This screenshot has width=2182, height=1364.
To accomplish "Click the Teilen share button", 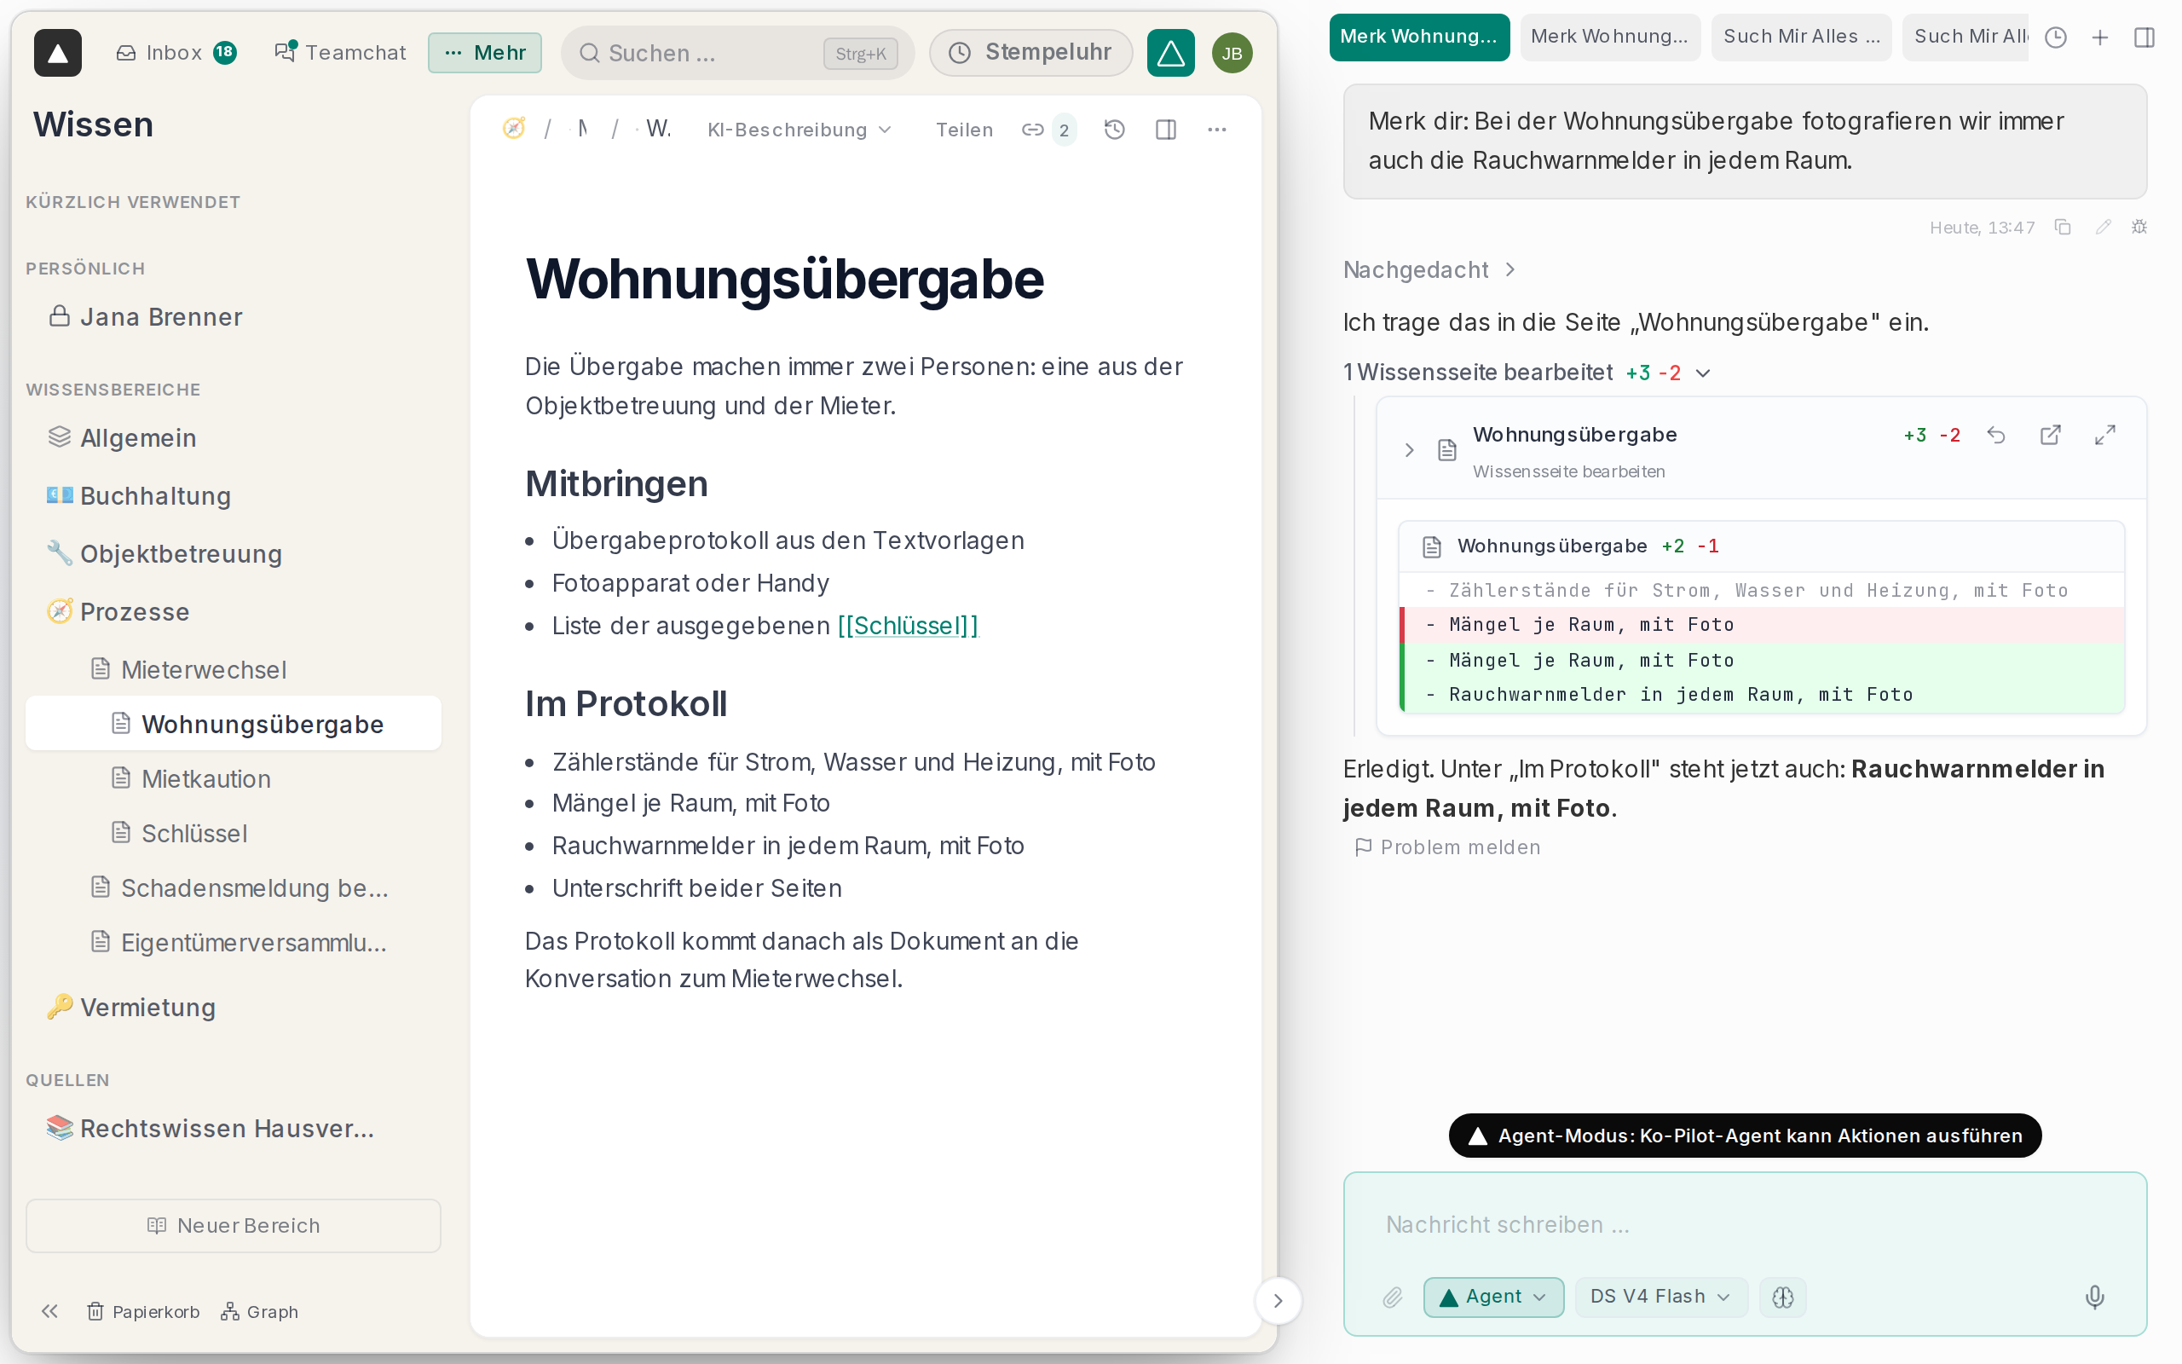I will pyautogui.click(x=964, y=130).
